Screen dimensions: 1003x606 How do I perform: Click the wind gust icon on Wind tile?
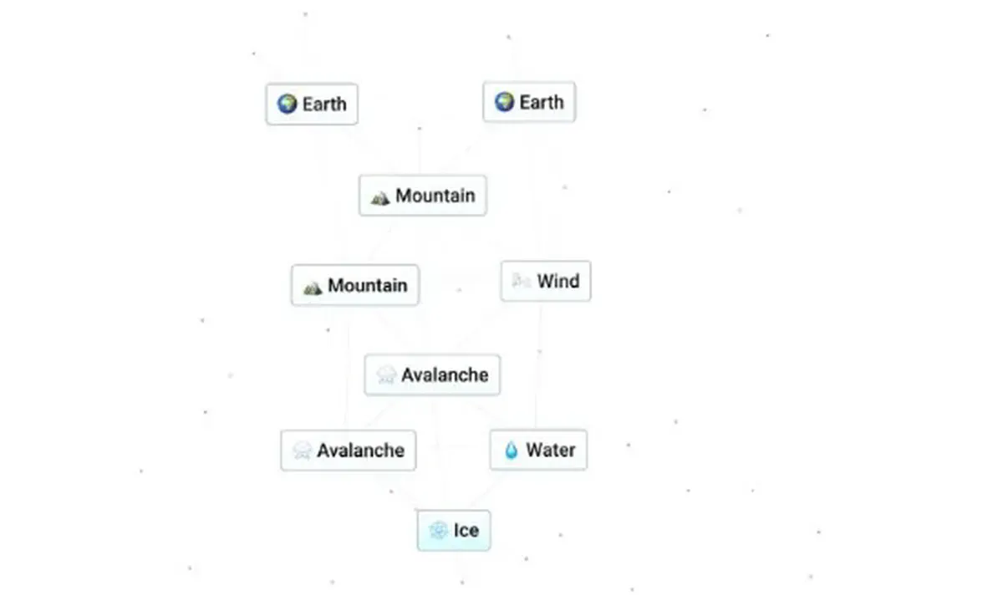tap(522, 282)
